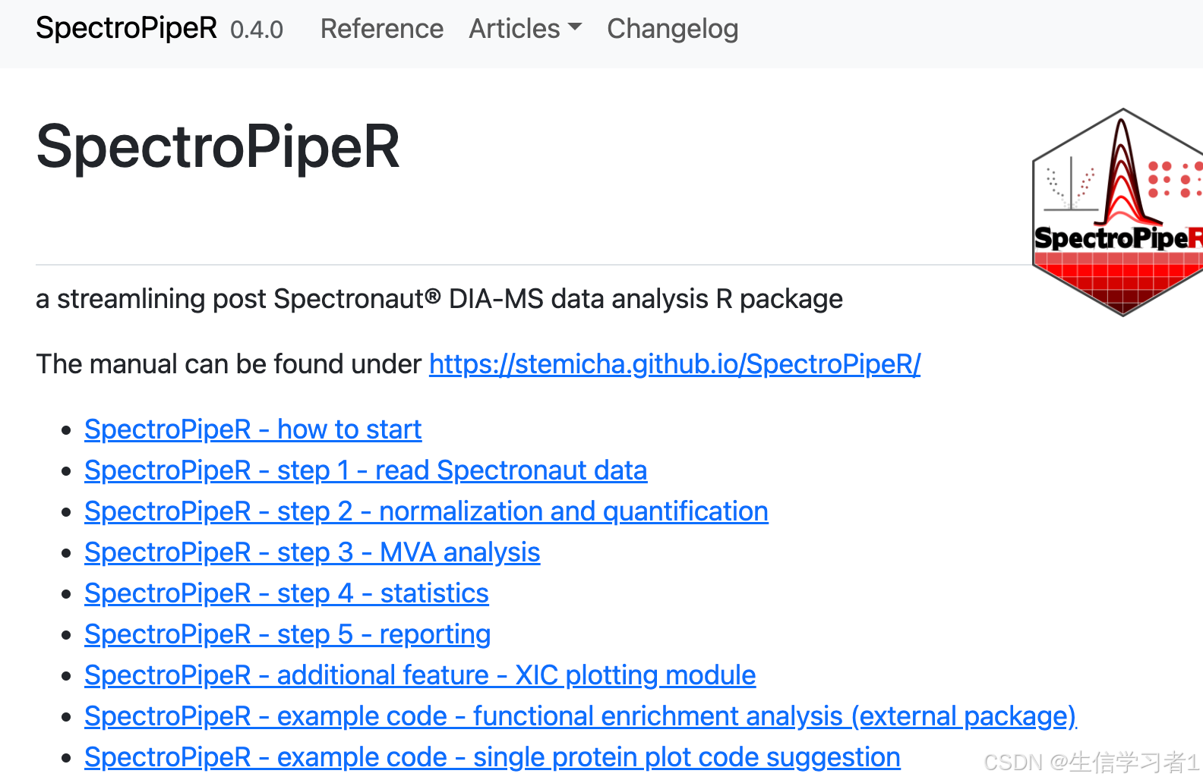Open functional enrichment analysis example
Viewport: 1203px width, 783px height.
(x=580, y=716)
